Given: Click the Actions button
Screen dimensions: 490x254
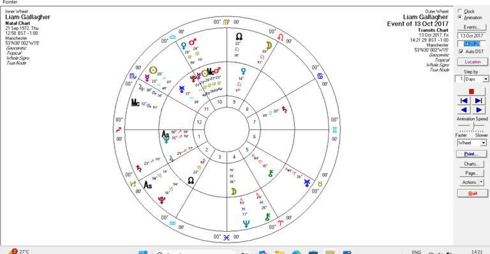Looking at the screenshot, I should [x=469, y=182].
